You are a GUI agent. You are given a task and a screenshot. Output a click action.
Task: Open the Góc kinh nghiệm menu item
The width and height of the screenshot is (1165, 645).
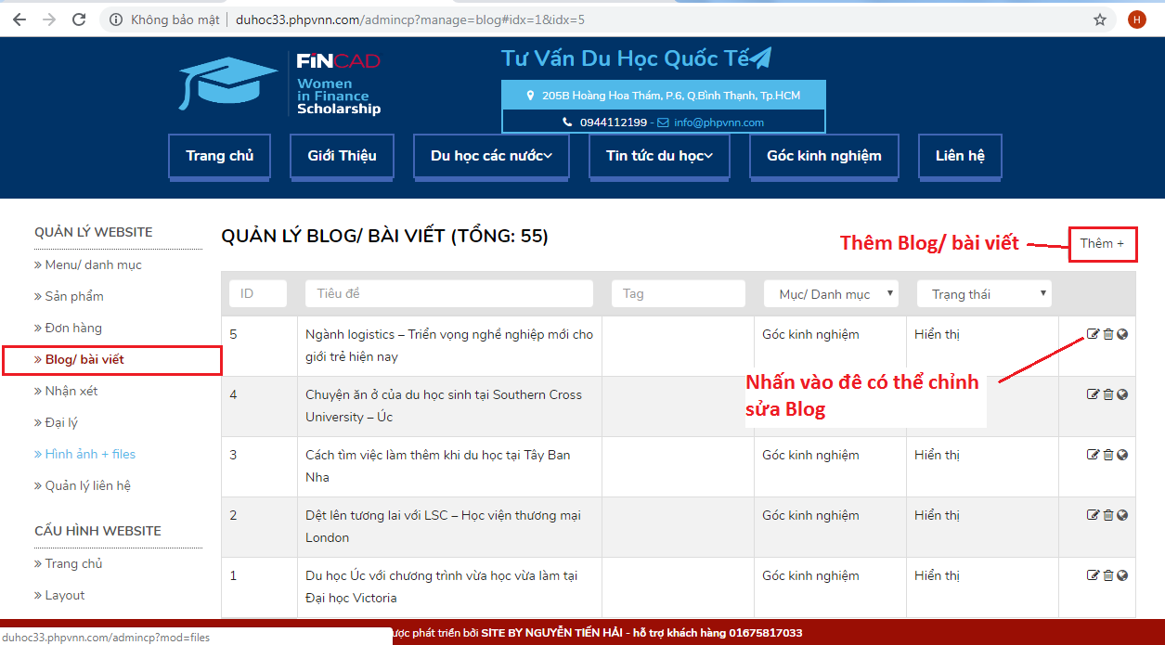[x=823, y=156]
